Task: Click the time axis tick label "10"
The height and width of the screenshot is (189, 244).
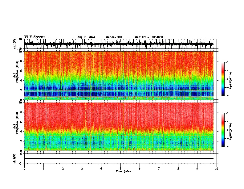Action: pos(217,169)
